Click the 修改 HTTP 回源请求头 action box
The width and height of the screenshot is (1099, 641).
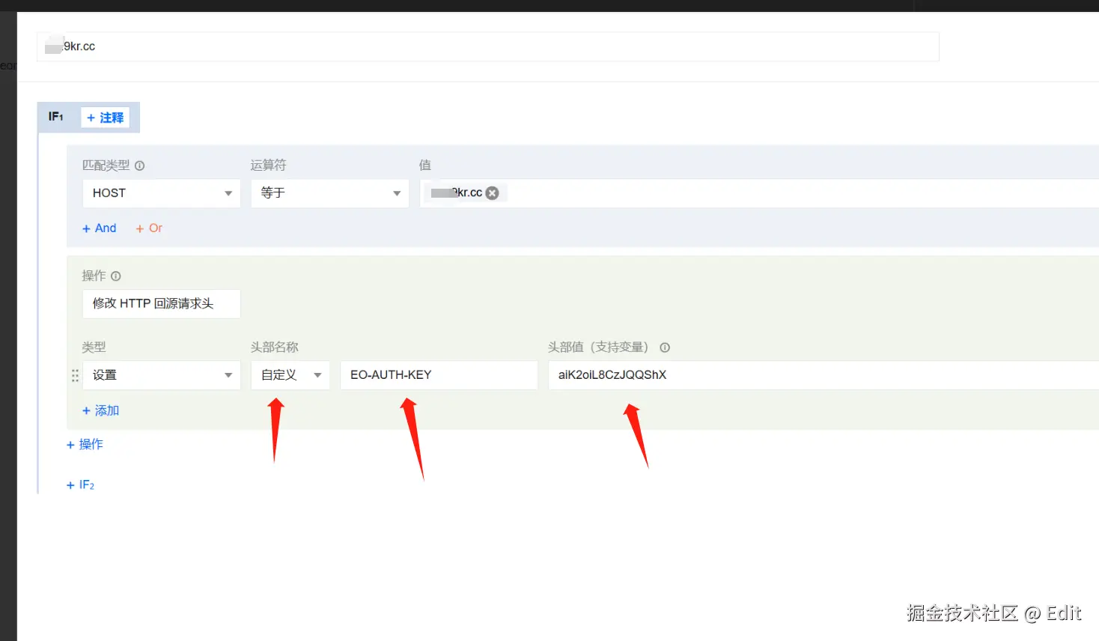click(x=161, y=303)
